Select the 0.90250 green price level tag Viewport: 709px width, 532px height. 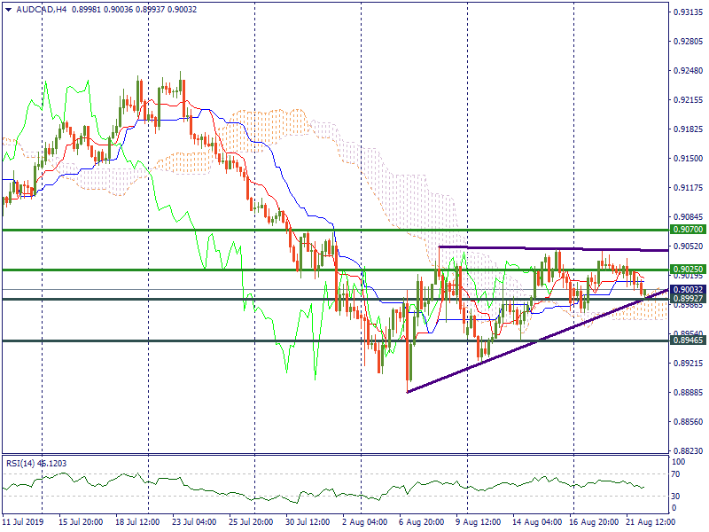point(687,269)
